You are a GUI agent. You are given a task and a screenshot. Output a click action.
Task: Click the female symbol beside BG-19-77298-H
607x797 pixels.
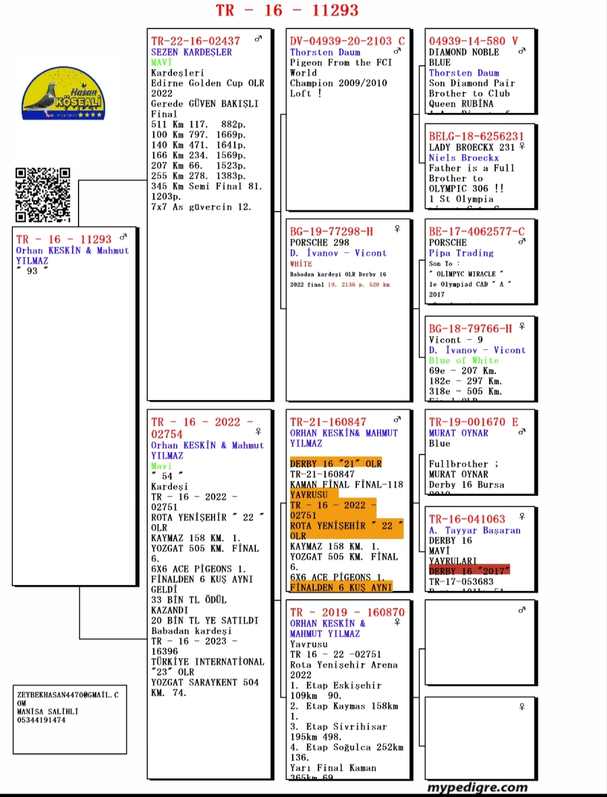pyautogui.click(x=398, y=229)
